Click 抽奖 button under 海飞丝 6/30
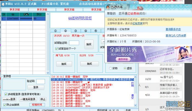 click(64, 64)
